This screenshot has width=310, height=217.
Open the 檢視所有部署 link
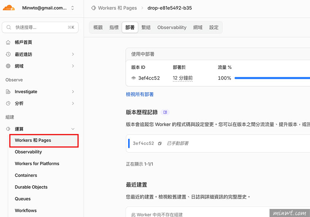point(140,94)
